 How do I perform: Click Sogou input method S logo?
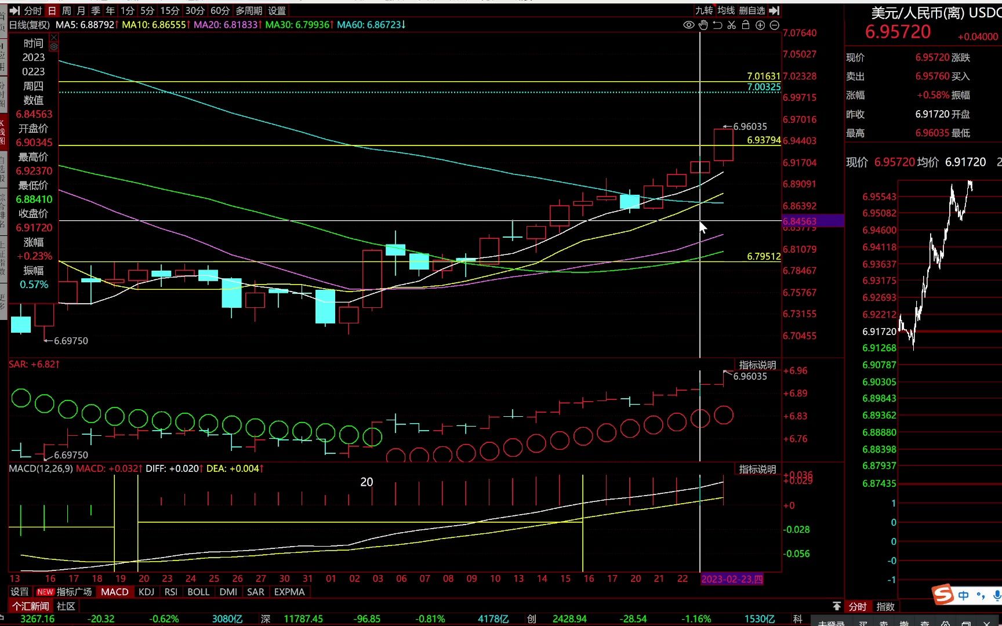click(x=943, y=594)
